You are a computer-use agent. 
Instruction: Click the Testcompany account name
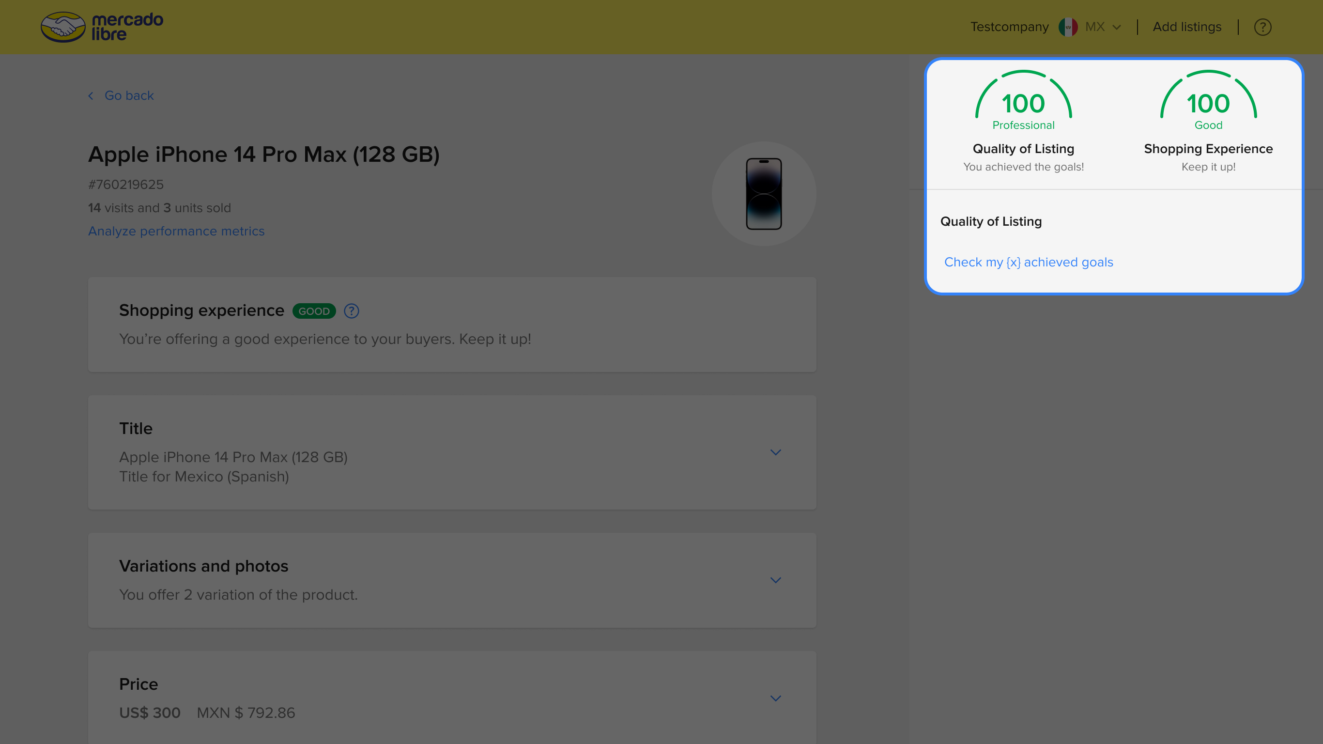click(x=1009, y=27)
